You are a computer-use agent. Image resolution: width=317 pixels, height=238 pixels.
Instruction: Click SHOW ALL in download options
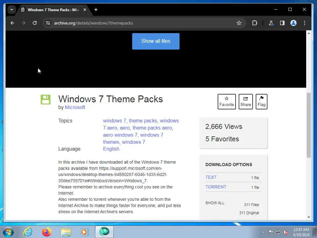pos(215,203)
